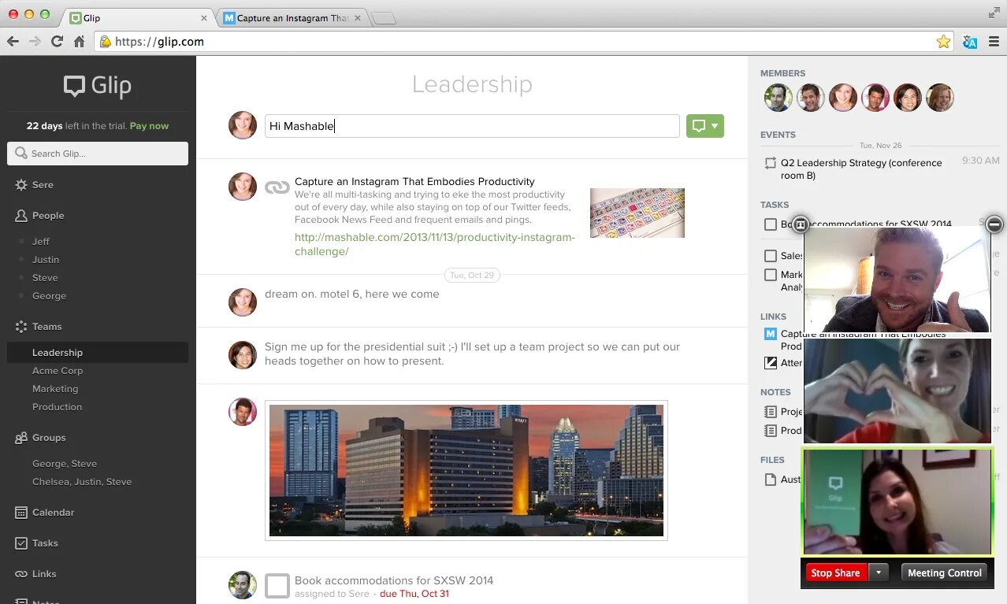This screenshot has height=604, width=1007.
Task: Click the Meeting Control button
Action: pos(945,573)
